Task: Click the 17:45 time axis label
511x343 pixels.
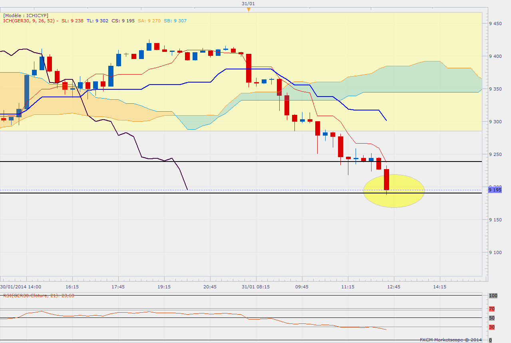Action: click(x=118, y=287)
